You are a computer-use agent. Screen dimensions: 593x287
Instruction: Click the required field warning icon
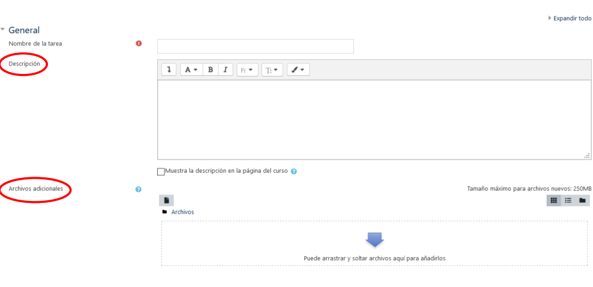tap(139, 43)
